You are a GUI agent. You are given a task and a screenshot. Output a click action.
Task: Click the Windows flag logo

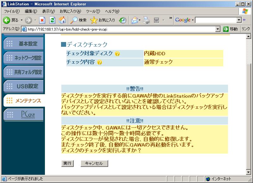coord(245,11)
